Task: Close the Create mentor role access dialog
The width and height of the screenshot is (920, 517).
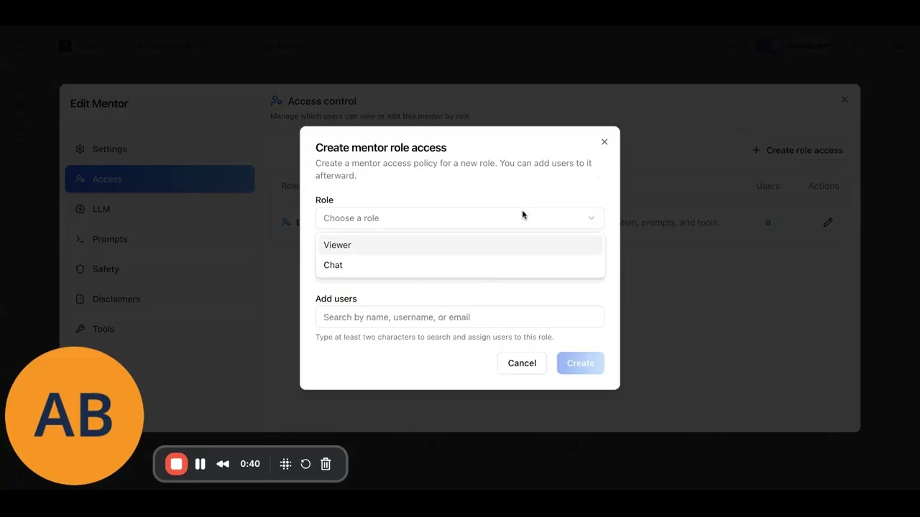Action: click(x=604, y=142)
